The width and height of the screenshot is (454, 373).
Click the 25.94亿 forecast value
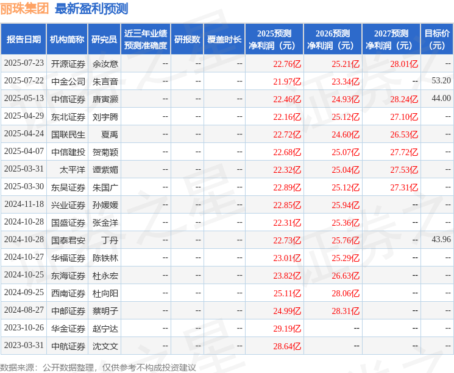point(346,205)
